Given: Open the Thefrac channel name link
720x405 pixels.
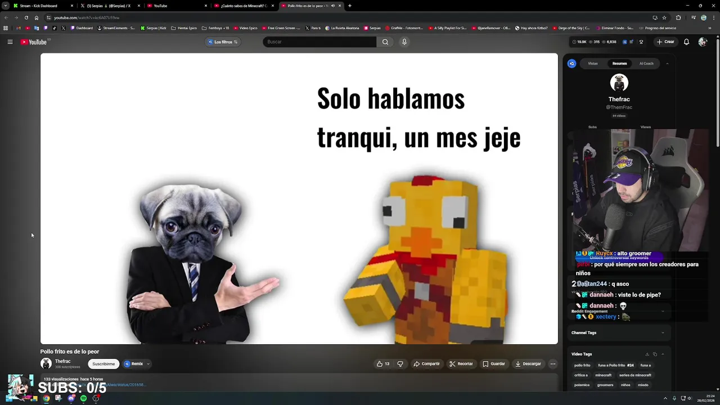Looking at the screenshot, I should click(62, 361).
